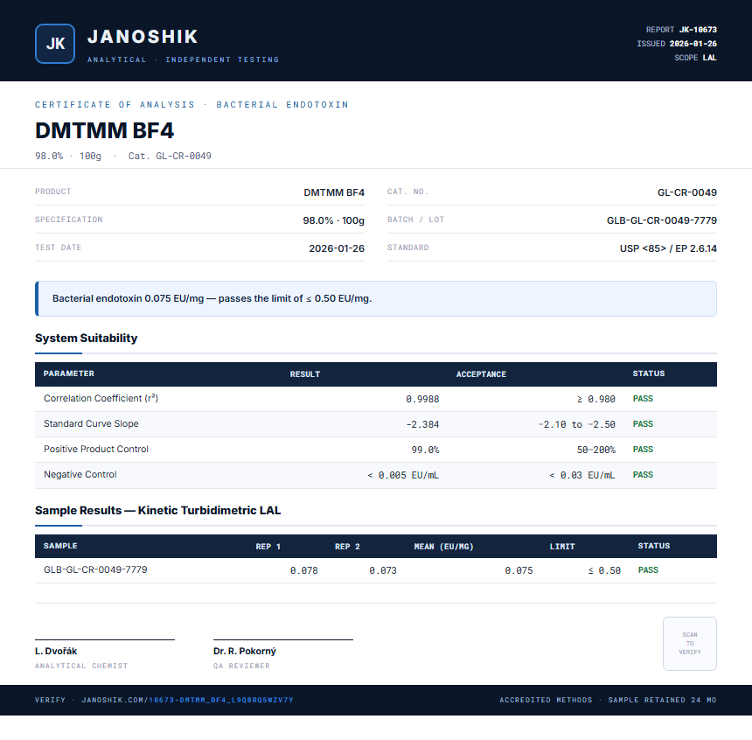This screenshot has width=752, height=740.
Task: Click the MEAN (EU/MG) column header
Action: point(443,547)
